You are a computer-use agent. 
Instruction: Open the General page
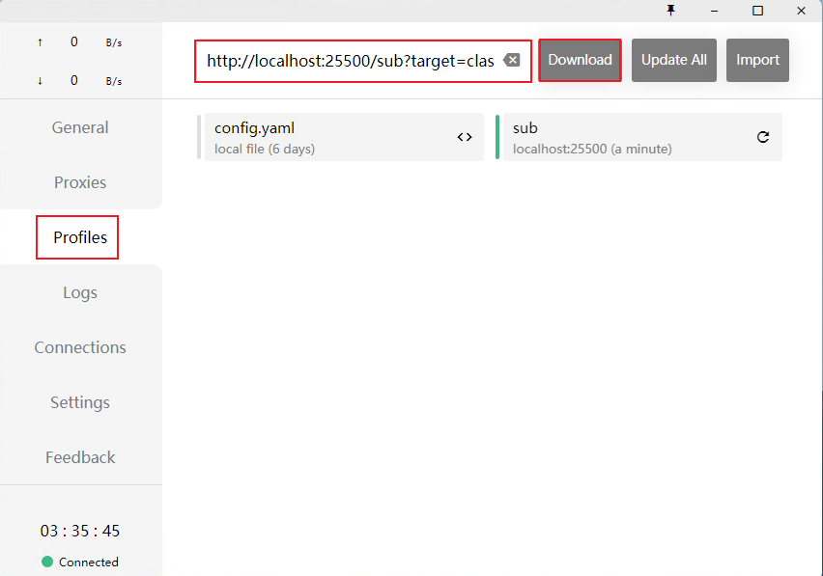click(x=80, y=127)
